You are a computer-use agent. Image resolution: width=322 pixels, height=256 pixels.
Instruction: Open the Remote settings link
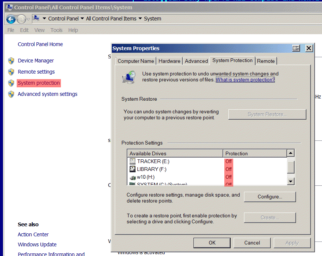(x=36, y=72)
